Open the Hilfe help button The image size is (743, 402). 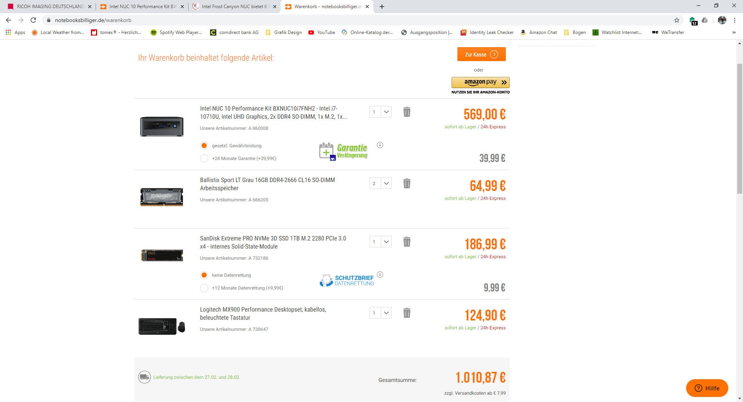coord(707,388)
